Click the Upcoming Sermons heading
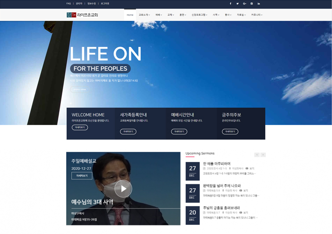Screen dimensions: 332x234 coord(200,154)
